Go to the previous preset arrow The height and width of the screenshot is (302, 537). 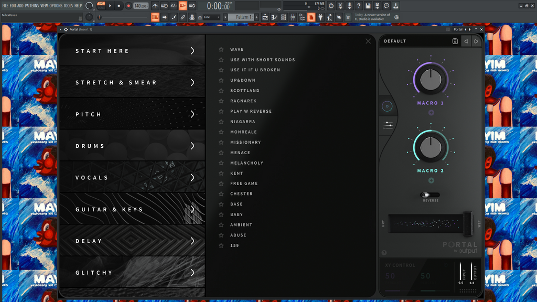(x=466, y=41)
